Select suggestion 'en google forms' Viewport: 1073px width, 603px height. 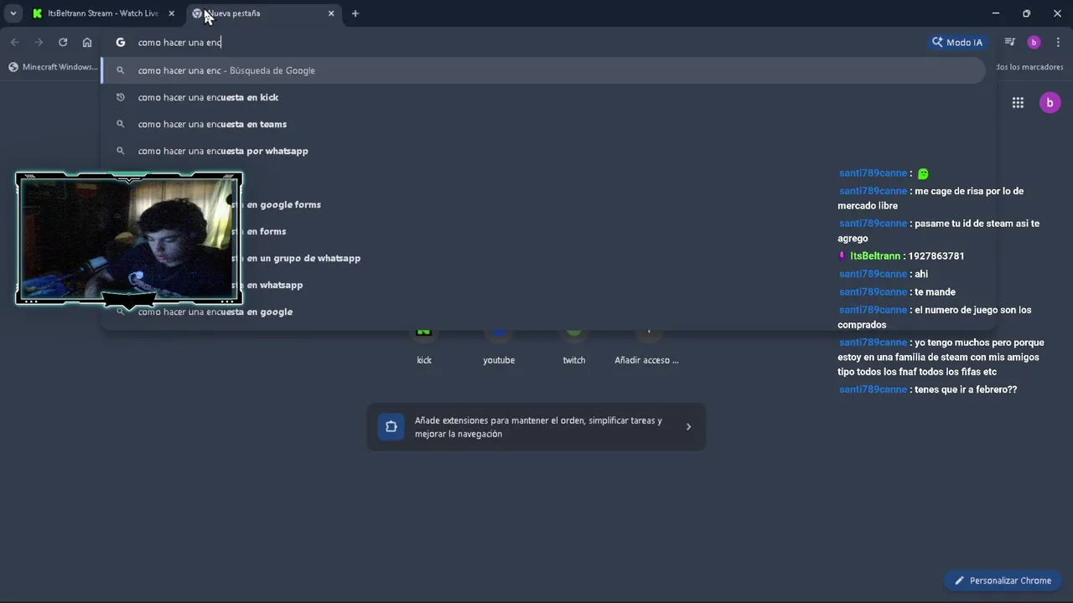543,204
